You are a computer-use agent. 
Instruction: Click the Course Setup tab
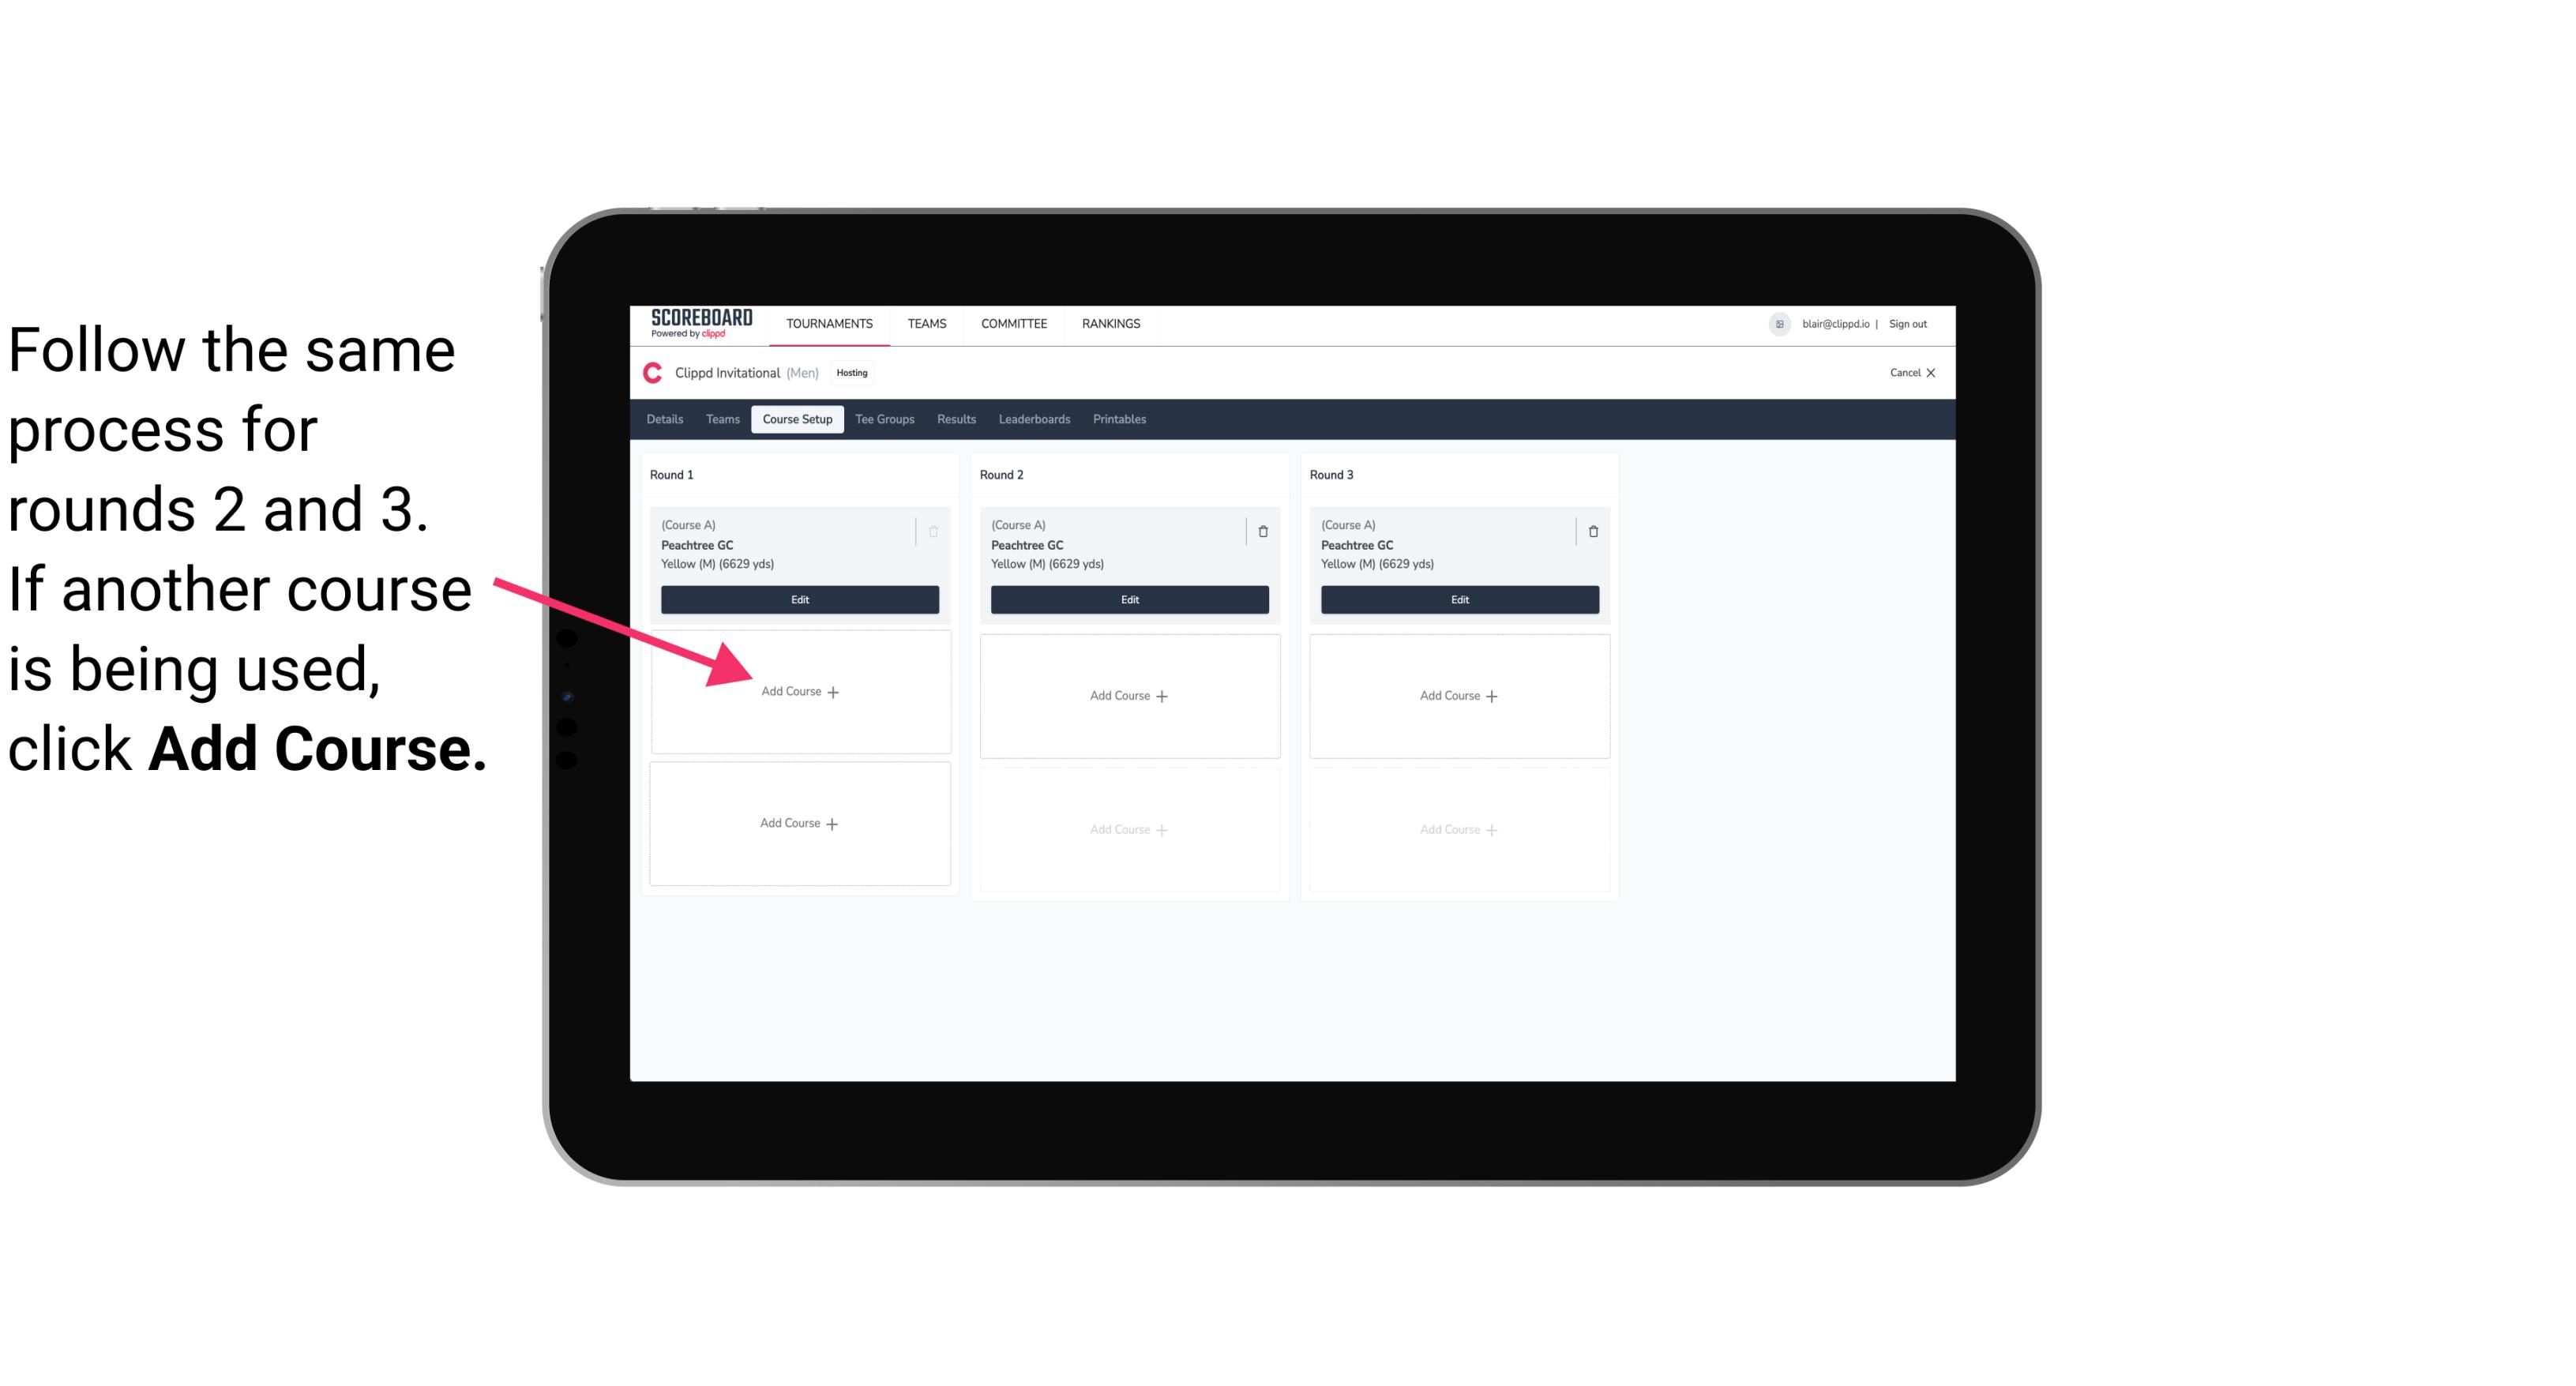794,419
